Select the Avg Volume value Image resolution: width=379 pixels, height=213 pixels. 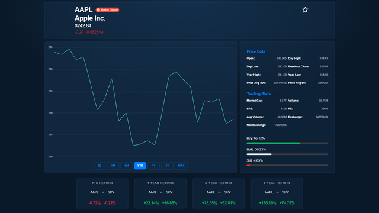tap(282, 117)
